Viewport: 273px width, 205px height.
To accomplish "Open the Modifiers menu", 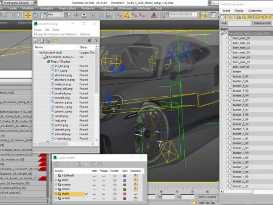I will [28, 9].
